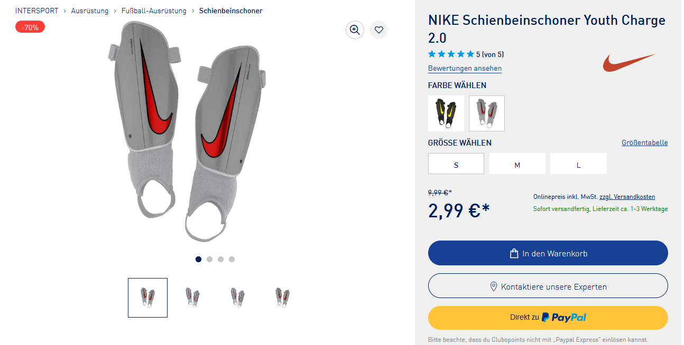Open Bewertungen ansehen reviews link
684x345 pixels.
465,69
